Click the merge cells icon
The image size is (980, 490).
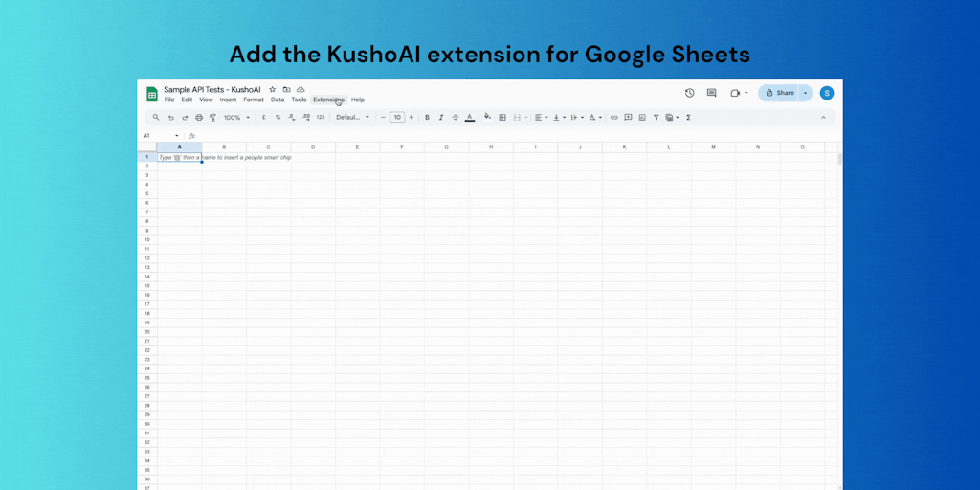coord(517,117)
